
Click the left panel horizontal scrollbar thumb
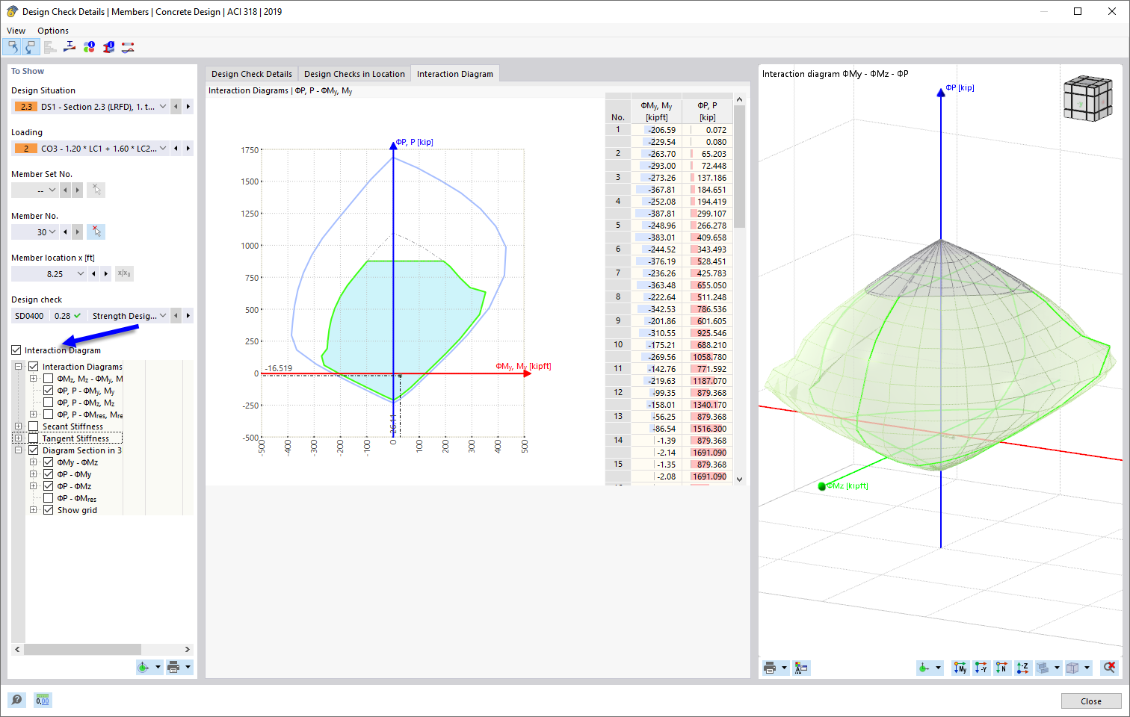(82, 649)
